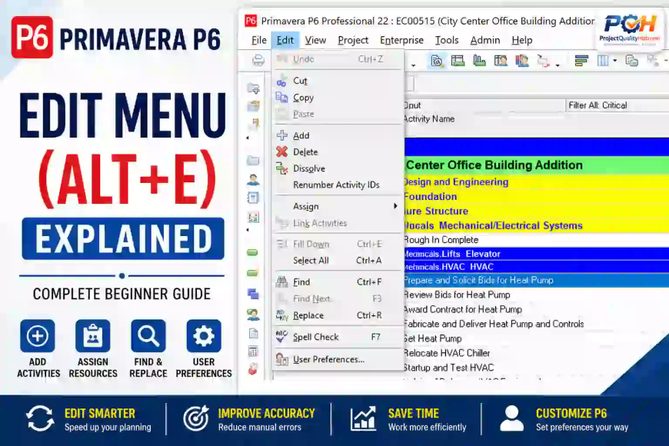This screenshot has height=446, width=669.
Task: Run Spell Check from Edit menu
Action: (x=338, y=337)
